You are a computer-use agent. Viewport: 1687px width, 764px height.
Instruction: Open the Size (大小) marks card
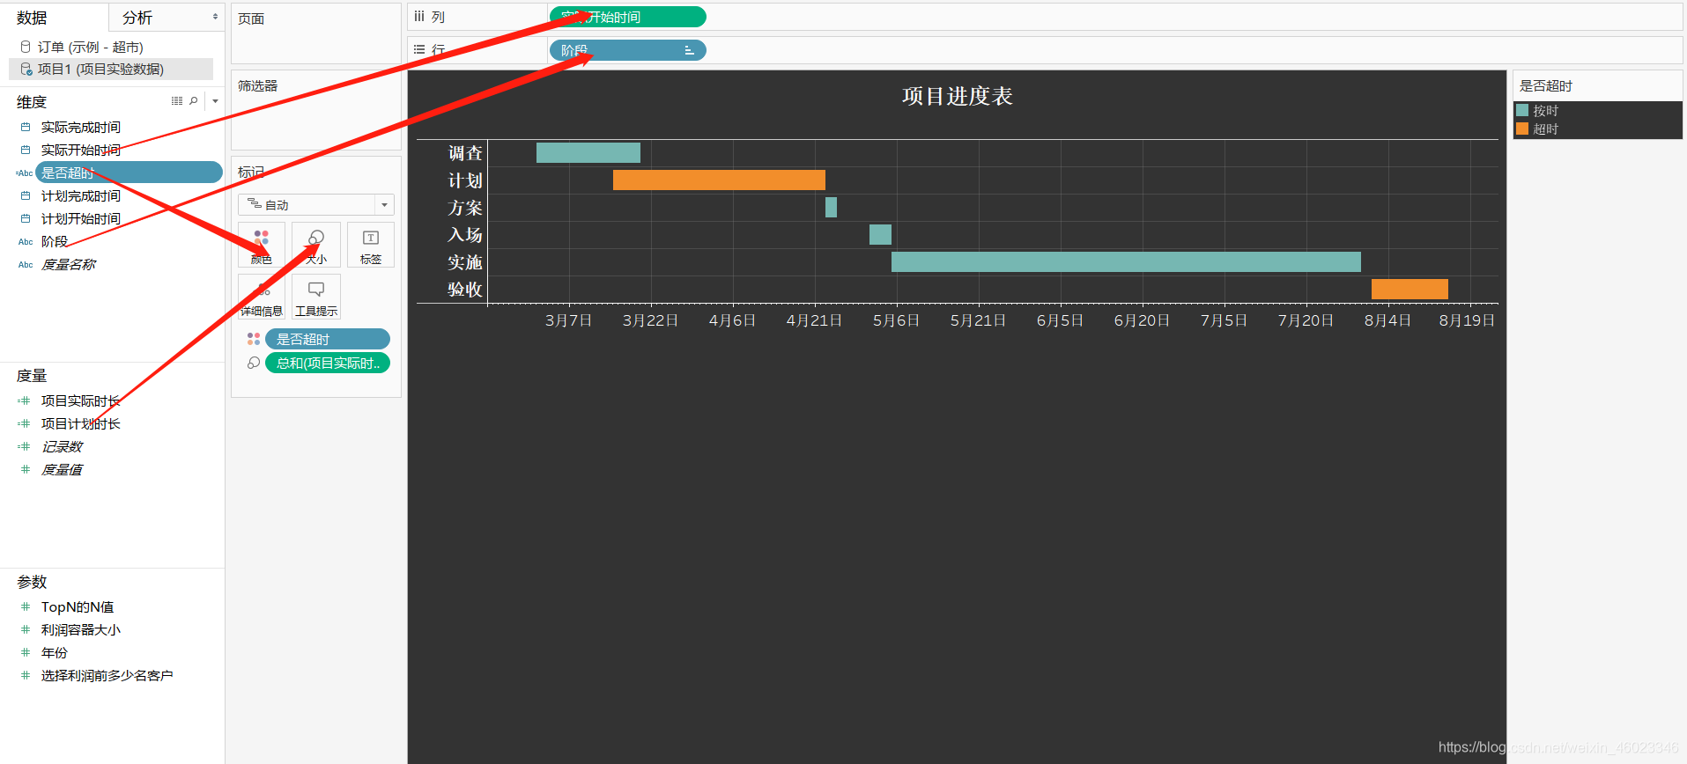pos(316,245)
